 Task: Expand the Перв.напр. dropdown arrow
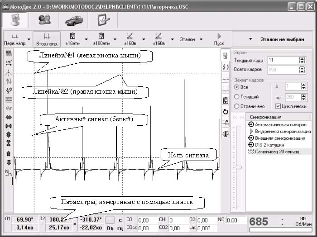(29, 39)
